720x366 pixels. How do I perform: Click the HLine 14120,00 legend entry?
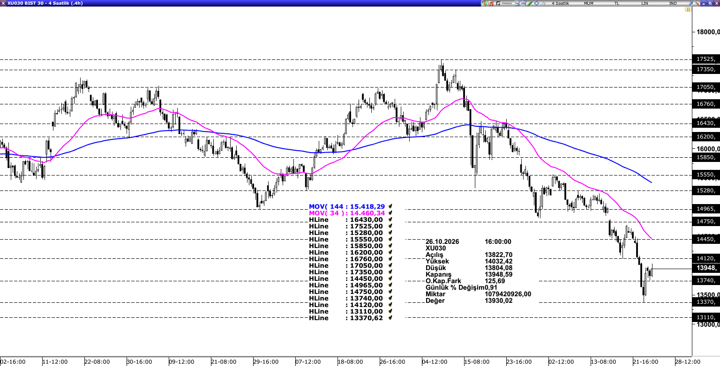[346, 305]
